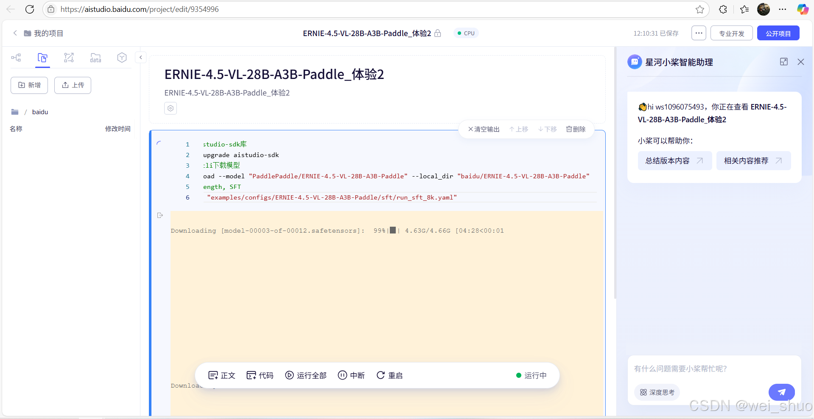Open the Copilot sidebar icon
The image size is (814, 419).
[x=803, y=9]
